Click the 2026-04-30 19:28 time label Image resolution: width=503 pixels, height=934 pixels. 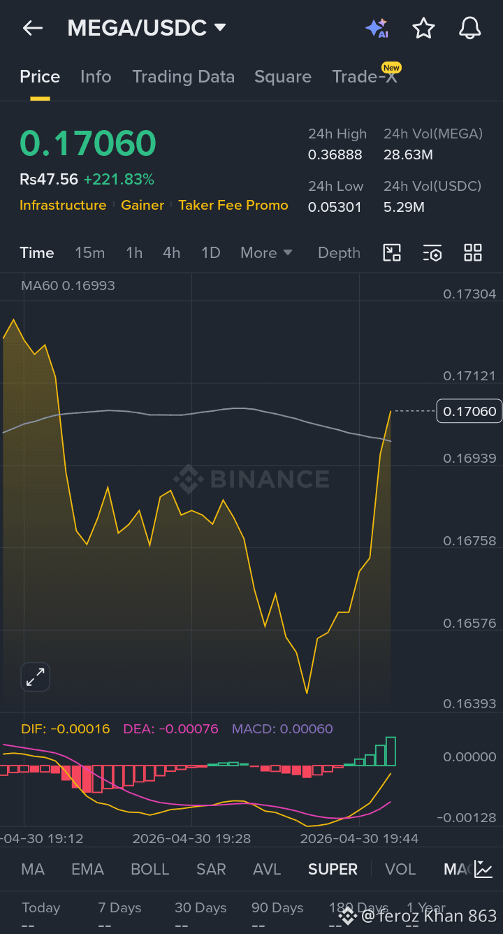(x=191, y=838)
